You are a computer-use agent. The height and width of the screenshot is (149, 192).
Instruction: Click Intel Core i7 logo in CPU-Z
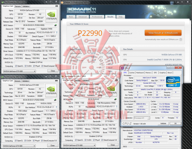pos(173,82)
